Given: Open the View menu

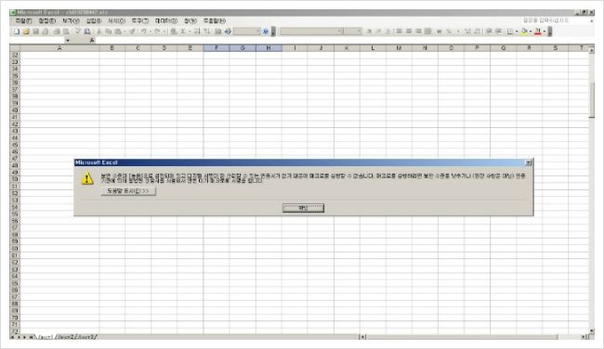Looking at the screenshot, I should 71,20.
